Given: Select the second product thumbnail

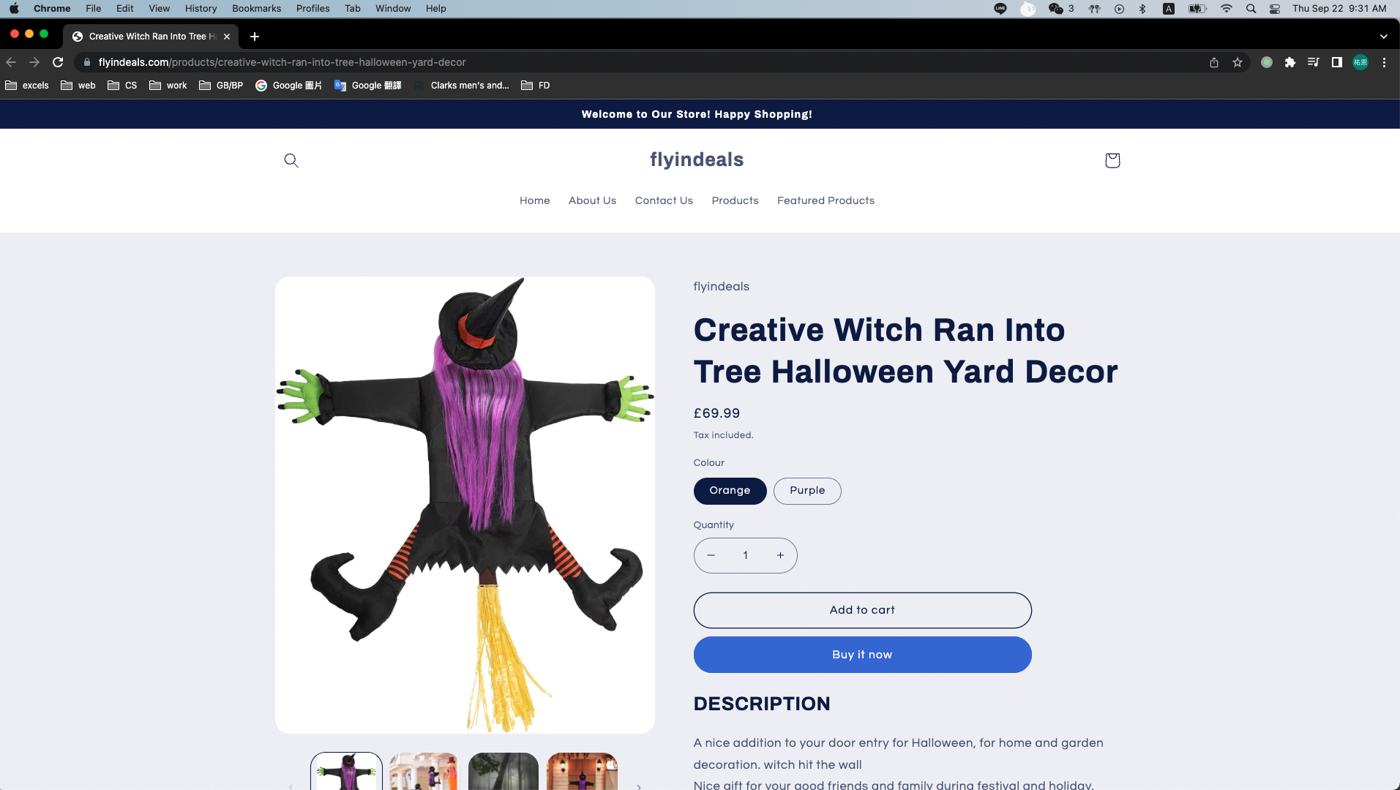Looking at the screenshot, I should click(424, 771).
